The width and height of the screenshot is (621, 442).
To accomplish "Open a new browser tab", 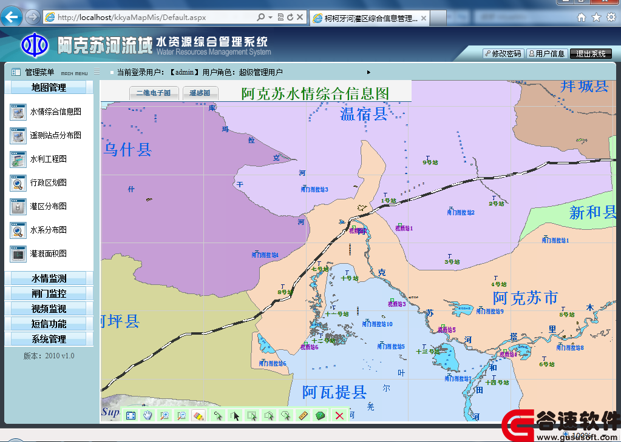I will [x=438, y=18].
